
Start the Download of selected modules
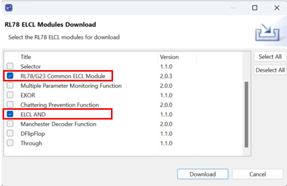[203, 174]
